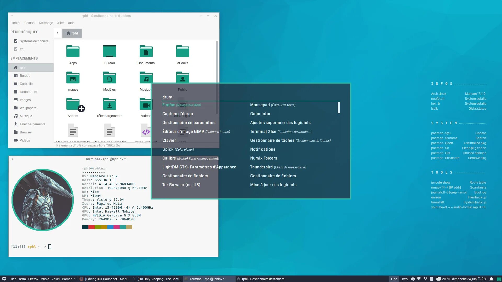The image size is (502, 282).
Task: Open Corbeille in the sidebar
Action: (x=26, y=84)
